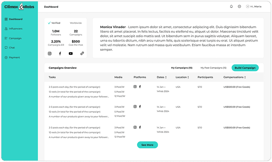Click Facebook icon in third campaign row
Image resolution: width=272 pixels, height=162 pixels.
(140, 127)
